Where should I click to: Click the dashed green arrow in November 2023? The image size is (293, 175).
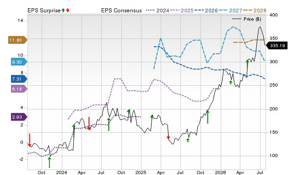click(49, 163)
